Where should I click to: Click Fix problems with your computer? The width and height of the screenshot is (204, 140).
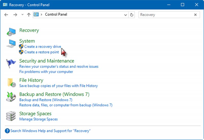[x=46, y=72]
